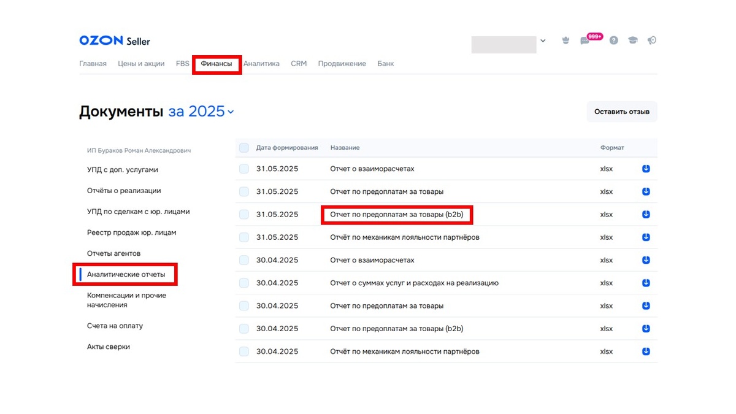Open the crown premium icon in header
The height and width of the screenshot is (414, 736).
point(565,40)
